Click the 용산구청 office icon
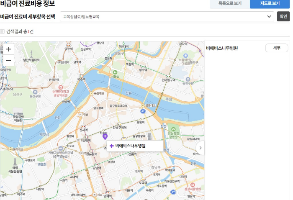This screenshot has width=293, height=200. pos(35,92)
